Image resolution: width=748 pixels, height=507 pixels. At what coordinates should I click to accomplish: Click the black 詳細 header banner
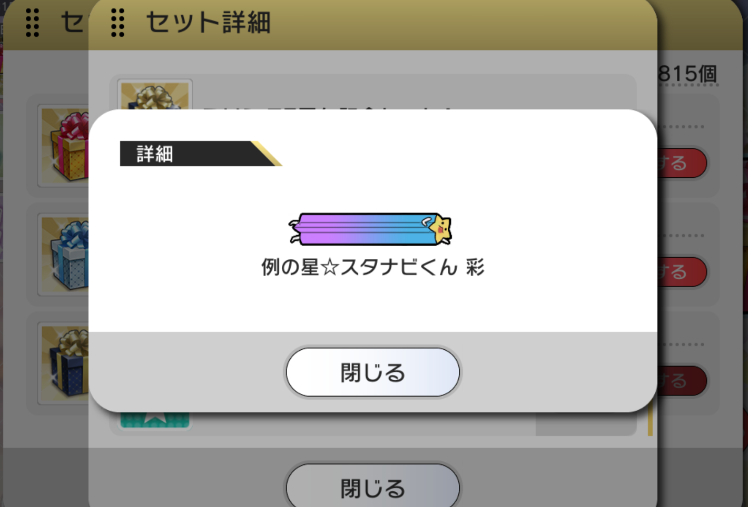point(200,154)
